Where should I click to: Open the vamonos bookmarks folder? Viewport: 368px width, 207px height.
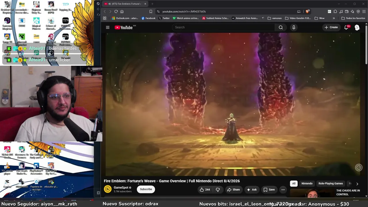(x=275, y=18)
